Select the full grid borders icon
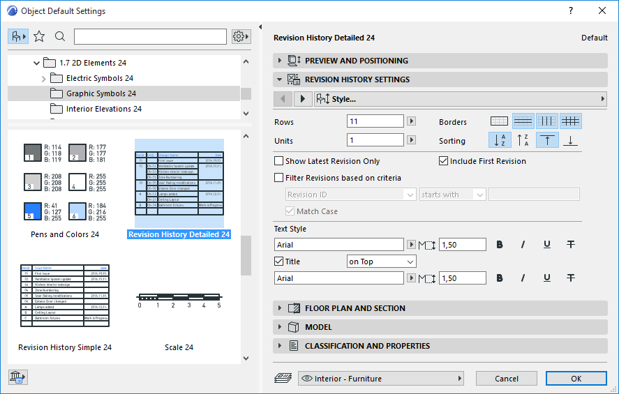 [571, 121]
